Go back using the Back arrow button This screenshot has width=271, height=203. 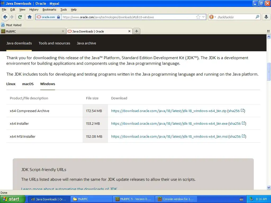click(x=5, y=17)
